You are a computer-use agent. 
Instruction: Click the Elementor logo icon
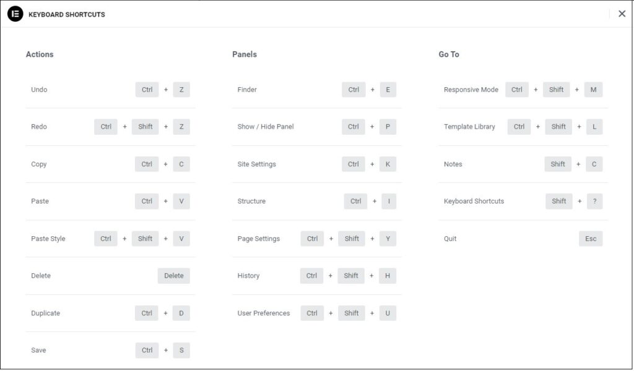point(14,13)
